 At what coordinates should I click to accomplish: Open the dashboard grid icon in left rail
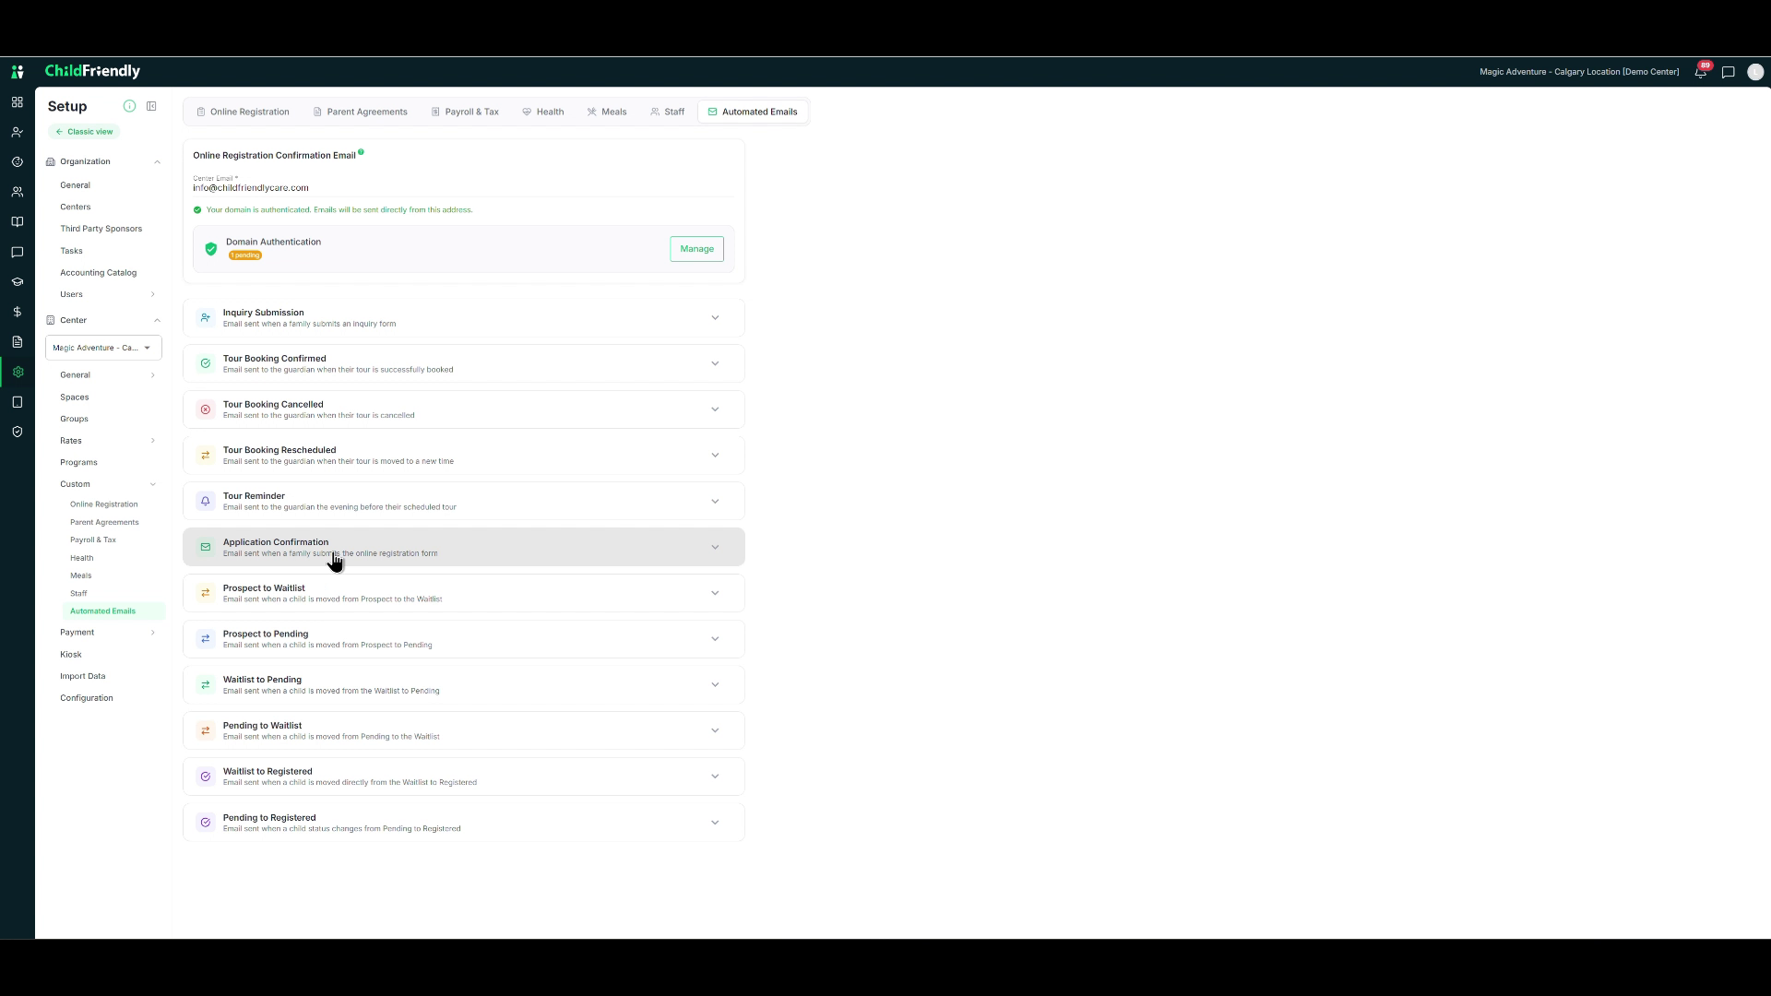click(17, 102)
